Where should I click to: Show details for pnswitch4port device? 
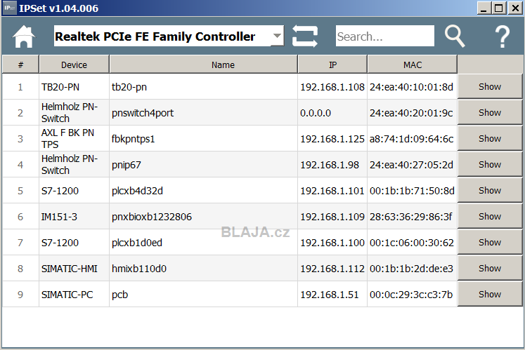click(x=490, y=113)
